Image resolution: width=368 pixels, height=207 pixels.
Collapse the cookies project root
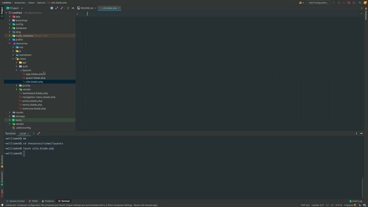pyautogui.click(x=6, y=13)
